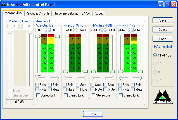This screenshot has height=120, width=178.
Task: Click the title bar M-Audio app icon
Action: [4, 4]
